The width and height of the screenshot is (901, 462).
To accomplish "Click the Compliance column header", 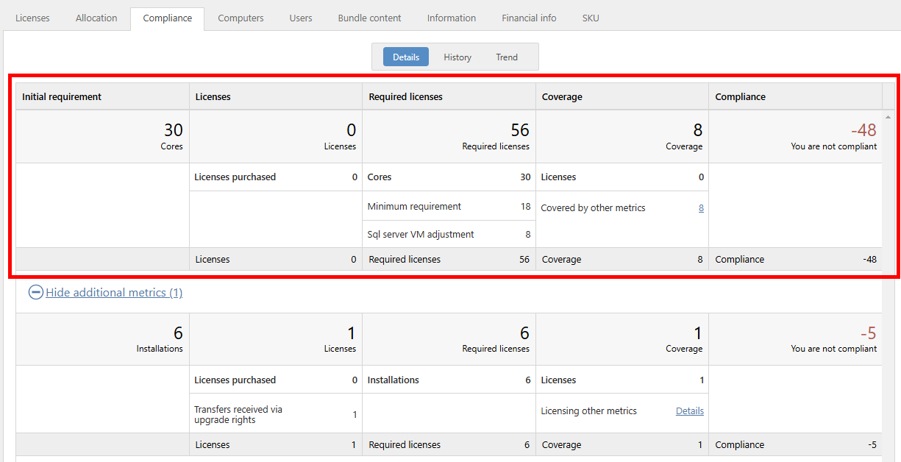I will coord(795,96).
